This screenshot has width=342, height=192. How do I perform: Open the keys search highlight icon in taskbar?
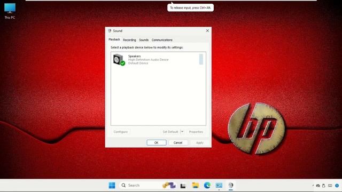tap(169, 185)
